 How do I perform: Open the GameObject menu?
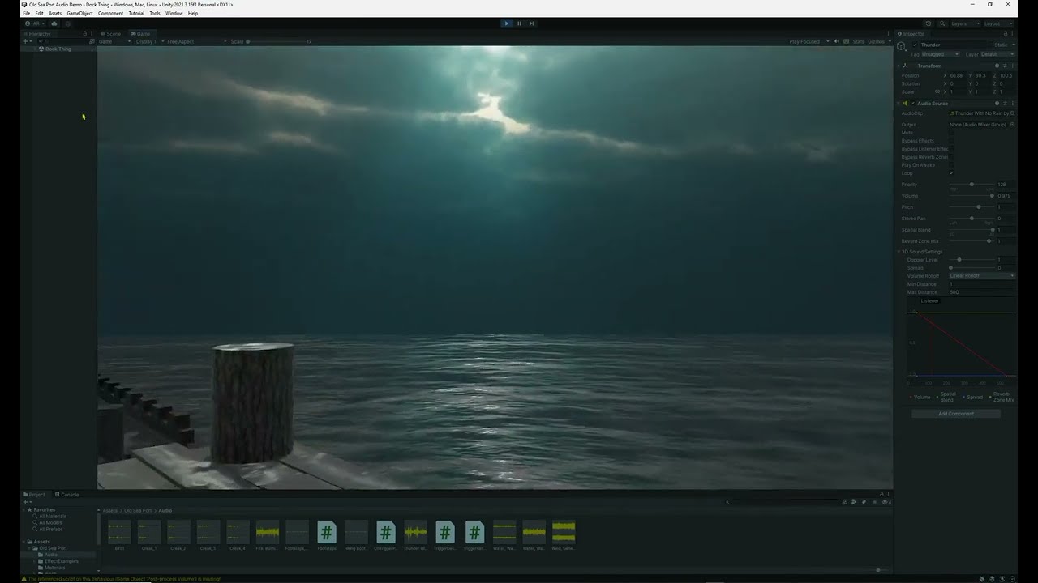click(x=79, y=13)
